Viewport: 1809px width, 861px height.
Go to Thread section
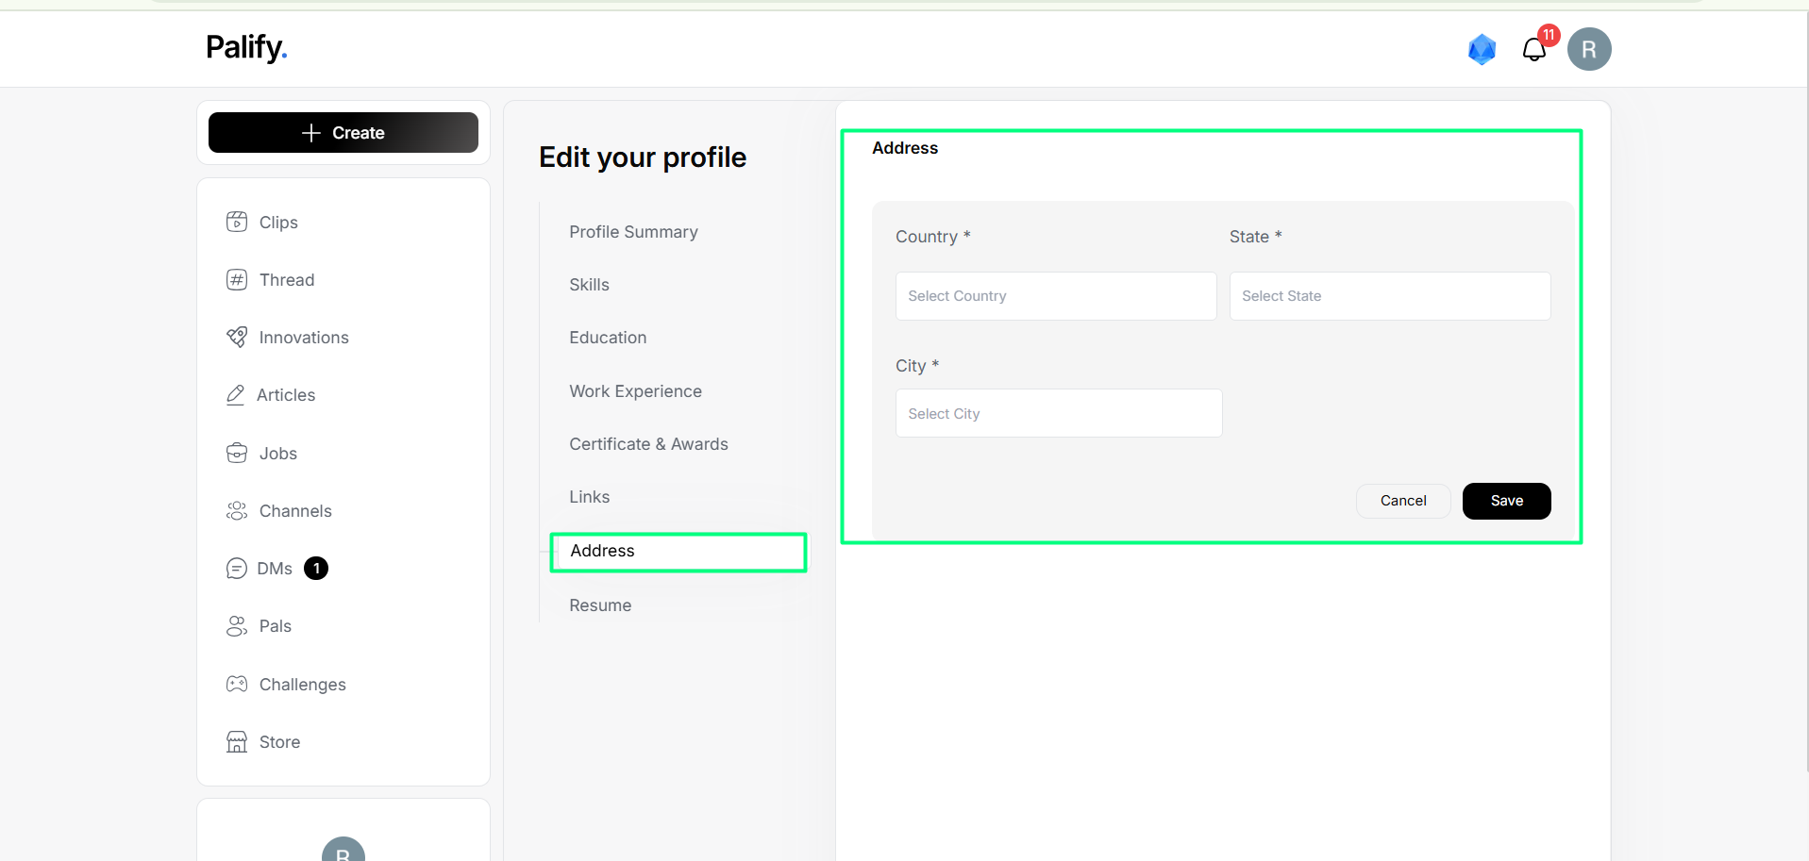(287, 280)
